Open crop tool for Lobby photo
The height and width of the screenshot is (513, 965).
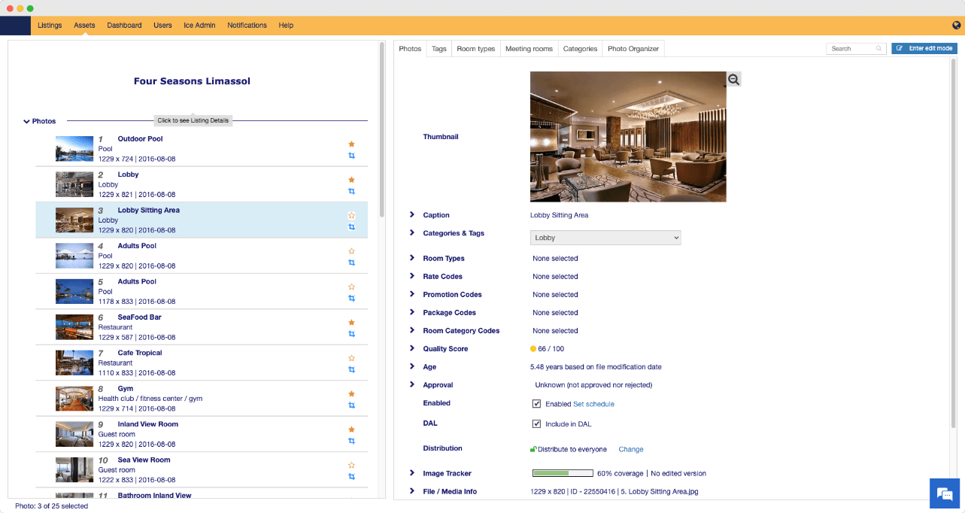click(x=351, y=191)
